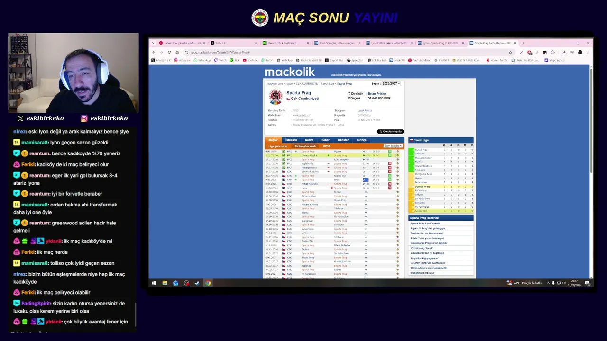Open the Gamba Osaka match row

tap(332, 155)
